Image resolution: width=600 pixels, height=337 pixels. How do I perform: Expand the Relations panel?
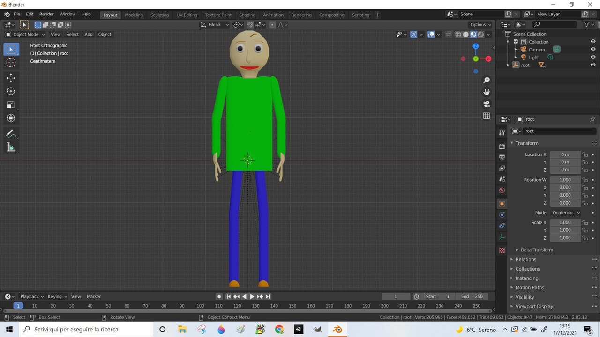point(526,259)
